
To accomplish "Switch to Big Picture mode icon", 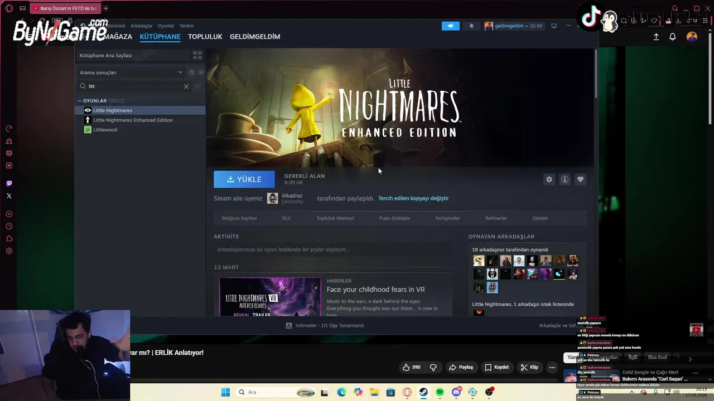I will [554, 26].
